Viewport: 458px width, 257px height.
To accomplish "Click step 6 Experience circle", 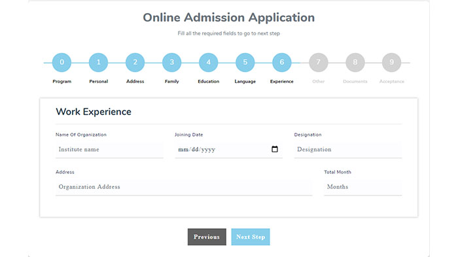I will pos(281,62).
